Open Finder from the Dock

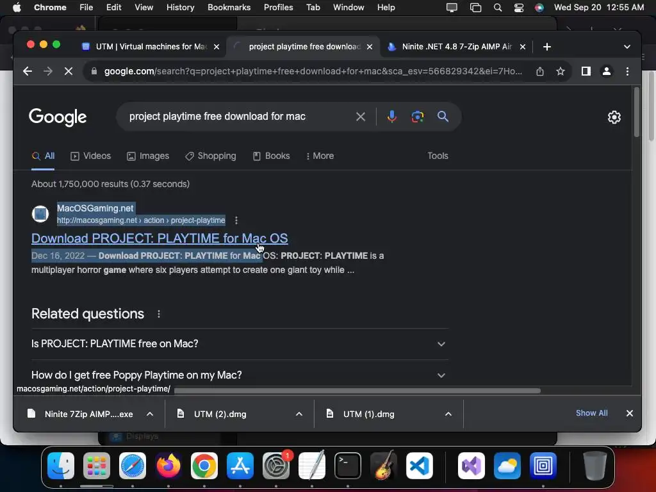pos(61,466)
